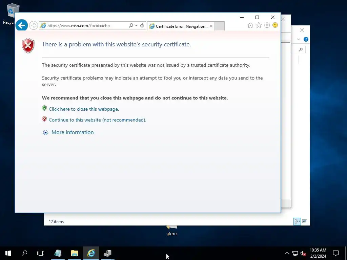Open a new blank tab

[220, 26]
